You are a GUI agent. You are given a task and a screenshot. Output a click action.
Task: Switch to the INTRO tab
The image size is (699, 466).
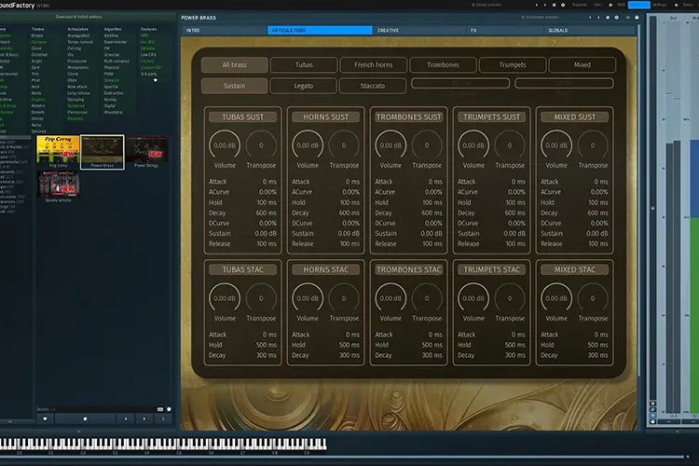click(x=225, y=31)
